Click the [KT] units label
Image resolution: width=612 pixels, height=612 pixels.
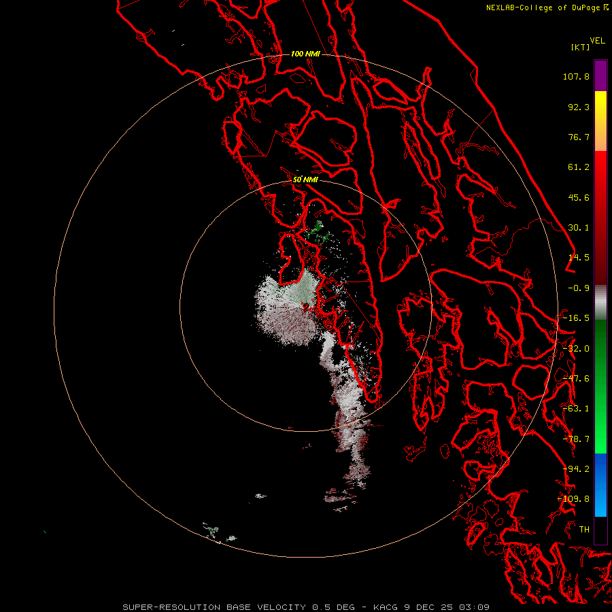(581, 47)
